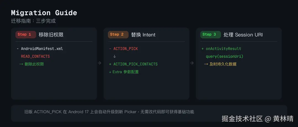Click the red Step 1 badge
The height and width of the screenshot is (127, 298).
pyautogui.click(x=26, y=35)
